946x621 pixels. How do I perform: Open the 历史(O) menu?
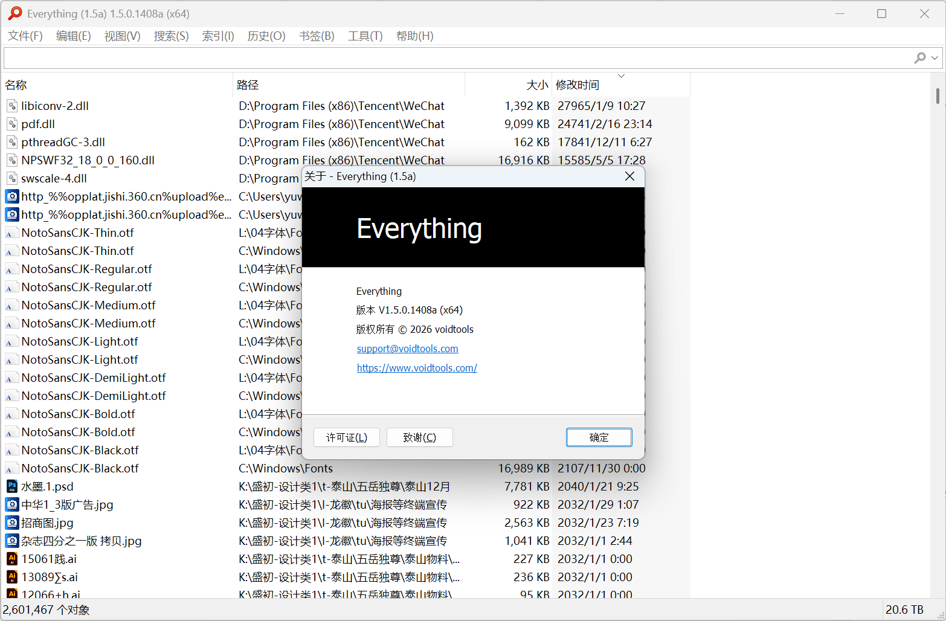point(266,36)
